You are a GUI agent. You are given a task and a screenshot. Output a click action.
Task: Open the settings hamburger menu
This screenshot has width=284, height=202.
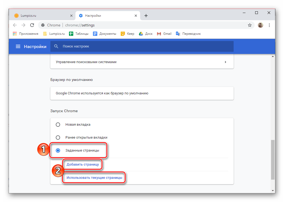18,47
